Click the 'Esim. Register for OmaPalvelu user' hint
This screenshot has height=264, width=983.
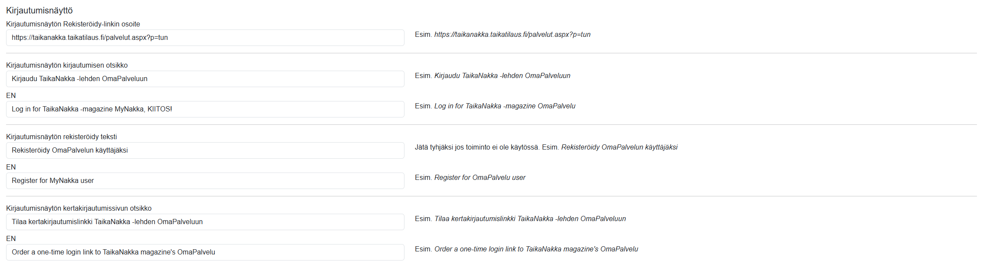(470, 178)
